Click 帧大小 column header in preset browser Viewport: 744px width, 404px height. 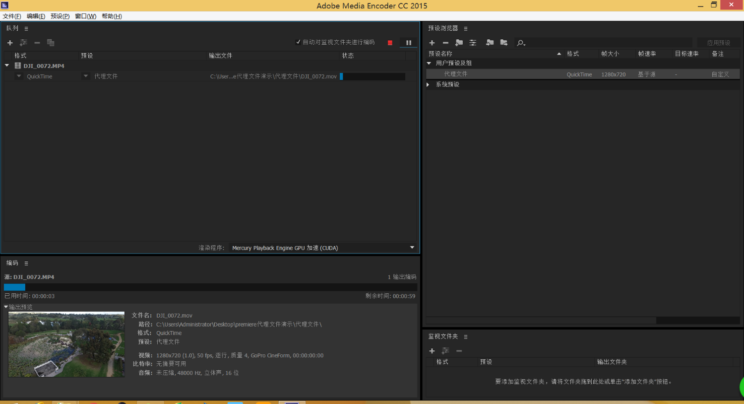coord(610,54)
